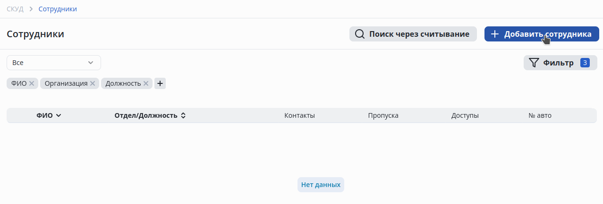
Task: Click the filter count badge 3
Action: pos(585,63)
